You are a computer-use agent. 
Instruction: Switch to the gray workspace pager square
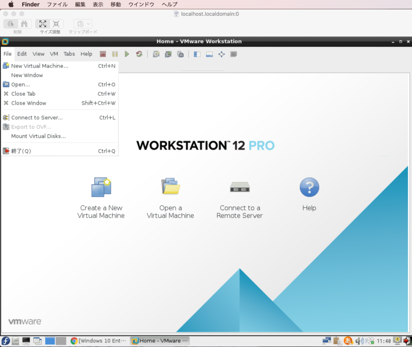point(61,341)
